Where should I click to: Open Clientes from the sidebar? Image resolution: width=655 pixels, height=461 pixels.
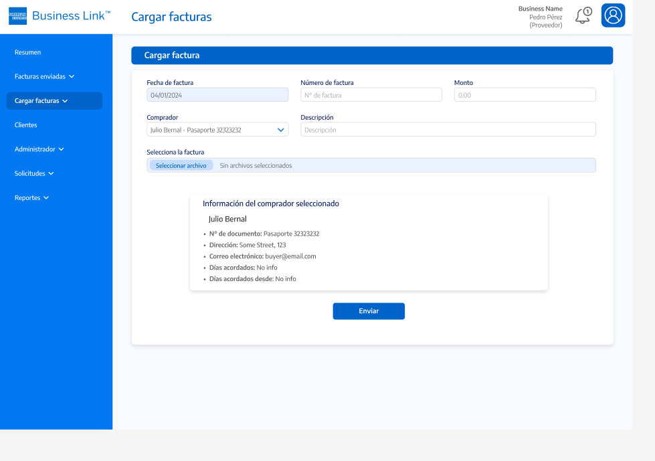point(26,125)
